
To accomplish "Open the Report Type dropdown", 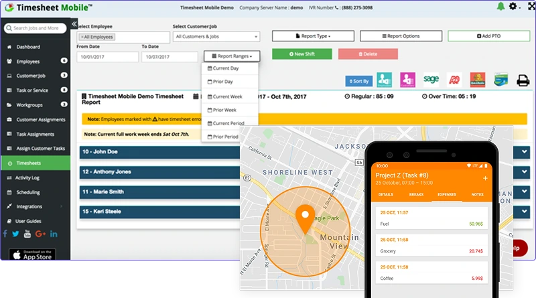I will [313, 36].
